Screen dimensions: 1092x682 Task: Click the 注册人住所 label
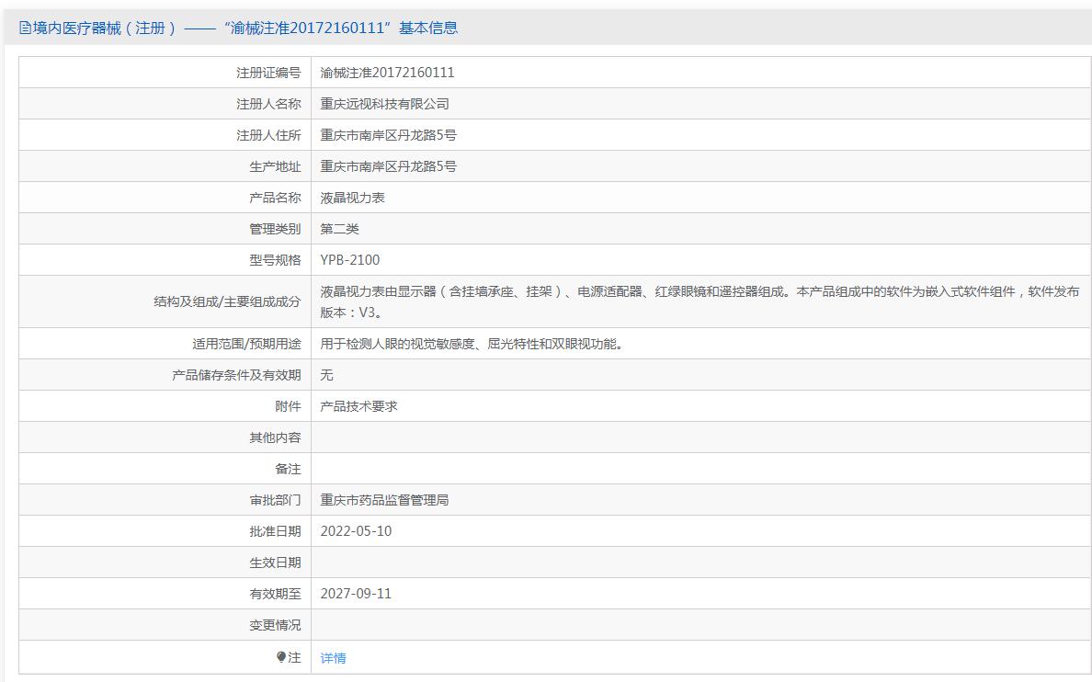[x=268, y=135]
